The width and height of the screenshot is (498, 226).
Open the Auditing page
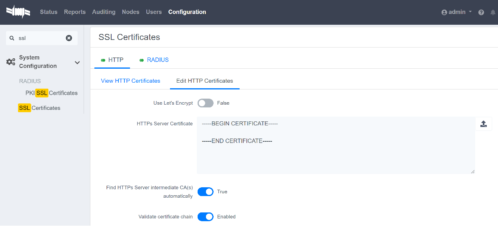click(x=104, y=12)
